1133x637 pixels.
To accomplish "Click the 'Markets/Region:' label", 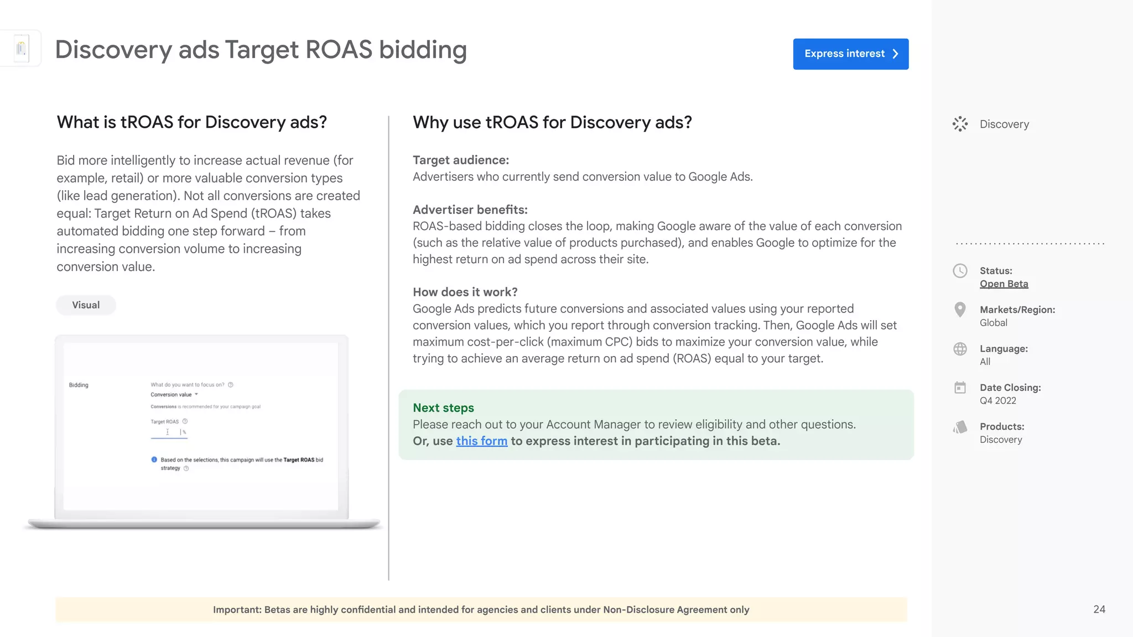I will [x=1017, y=310].
